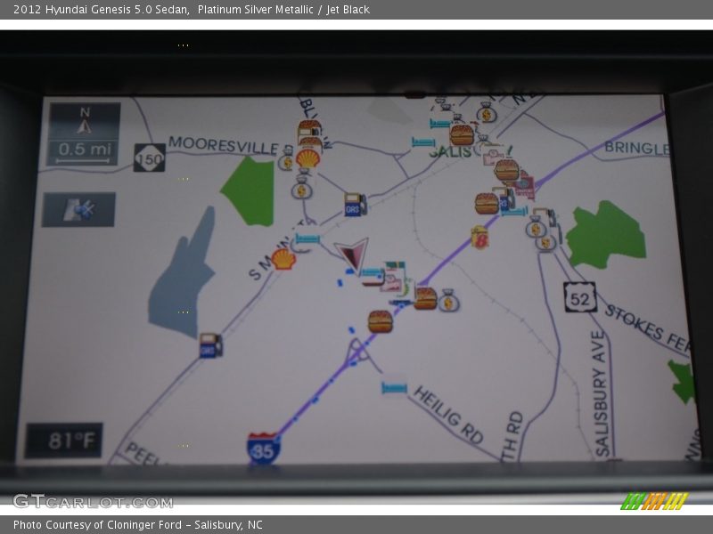Select the hotel bed icon next to S Main Shell
Viewport: 713px width, 534px height.
point(307,239)
